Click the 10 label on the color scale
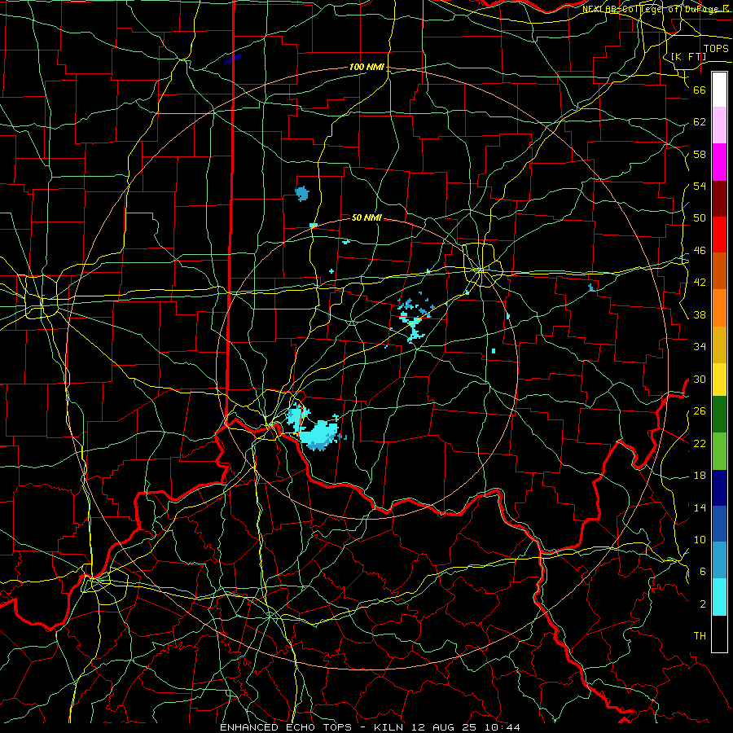 (700, 540)
